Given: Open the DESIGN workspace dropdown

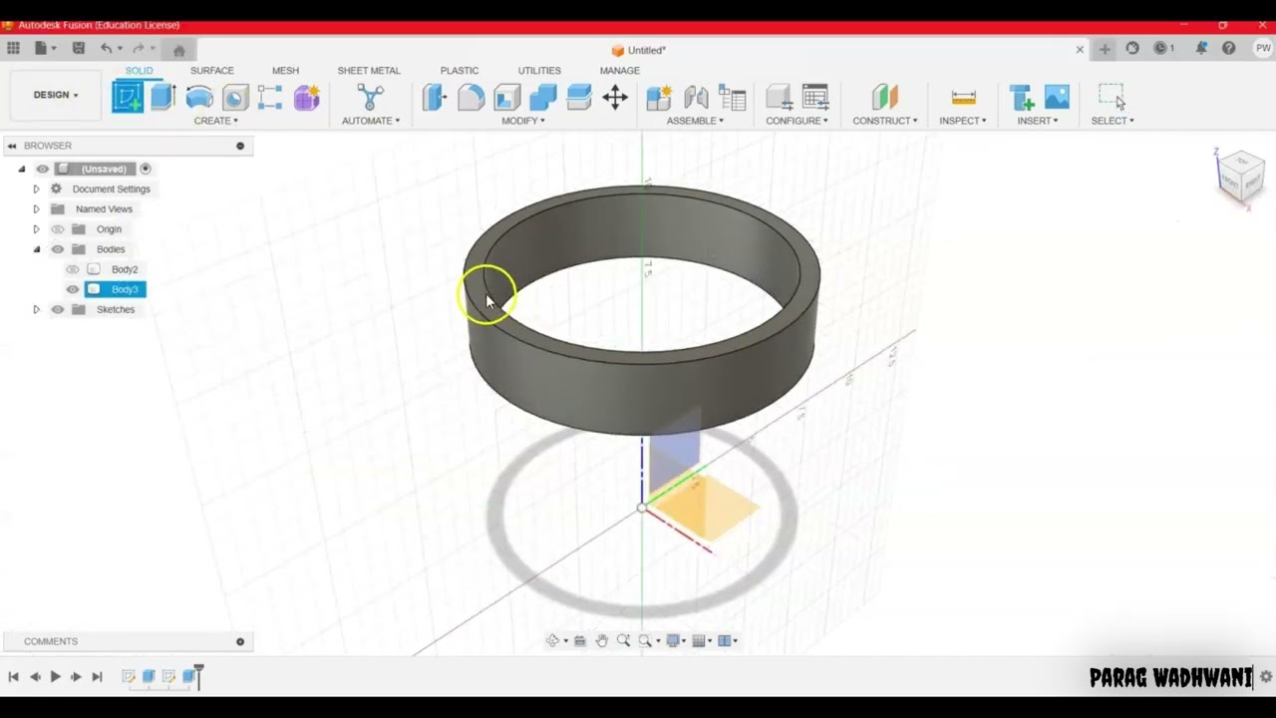Looking at the screenshot, I should [x=56, y=95].
